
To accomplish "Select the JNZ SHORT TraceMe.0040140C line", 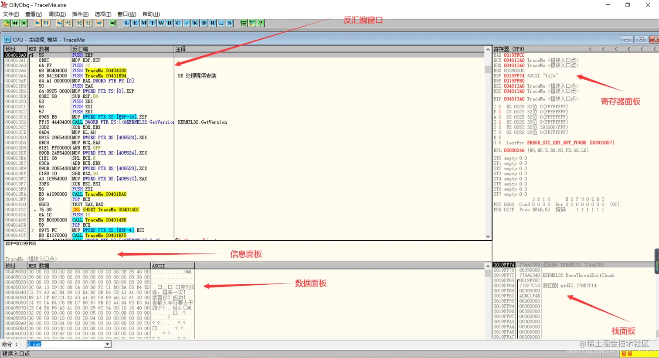I will pyautogui.click(x=244, y=210).
